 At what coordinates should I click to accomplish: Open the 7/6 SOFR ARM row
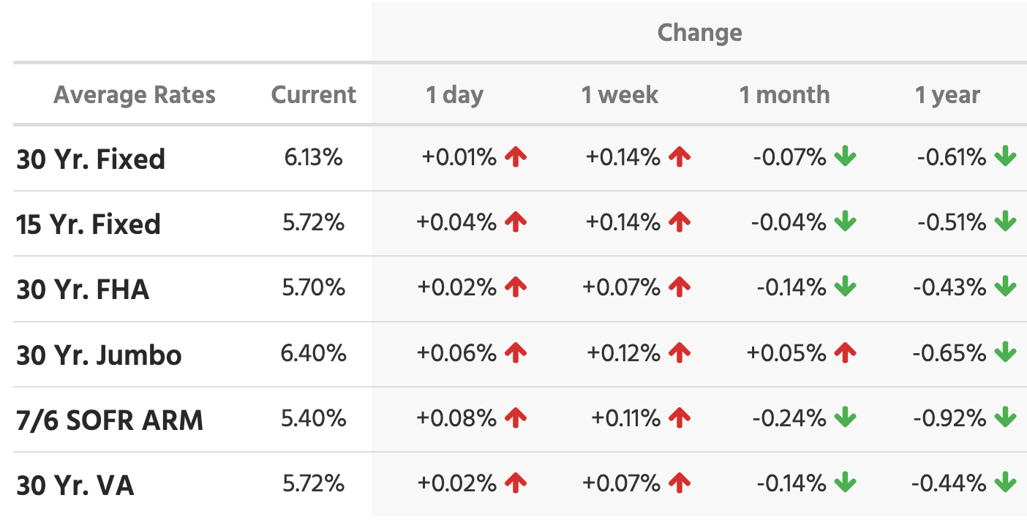pyautogui.click(x=110, y=420)
